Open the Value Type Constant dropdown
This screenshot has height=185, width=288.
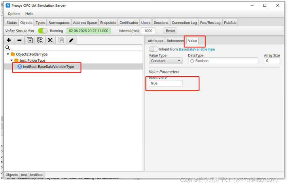165,61
